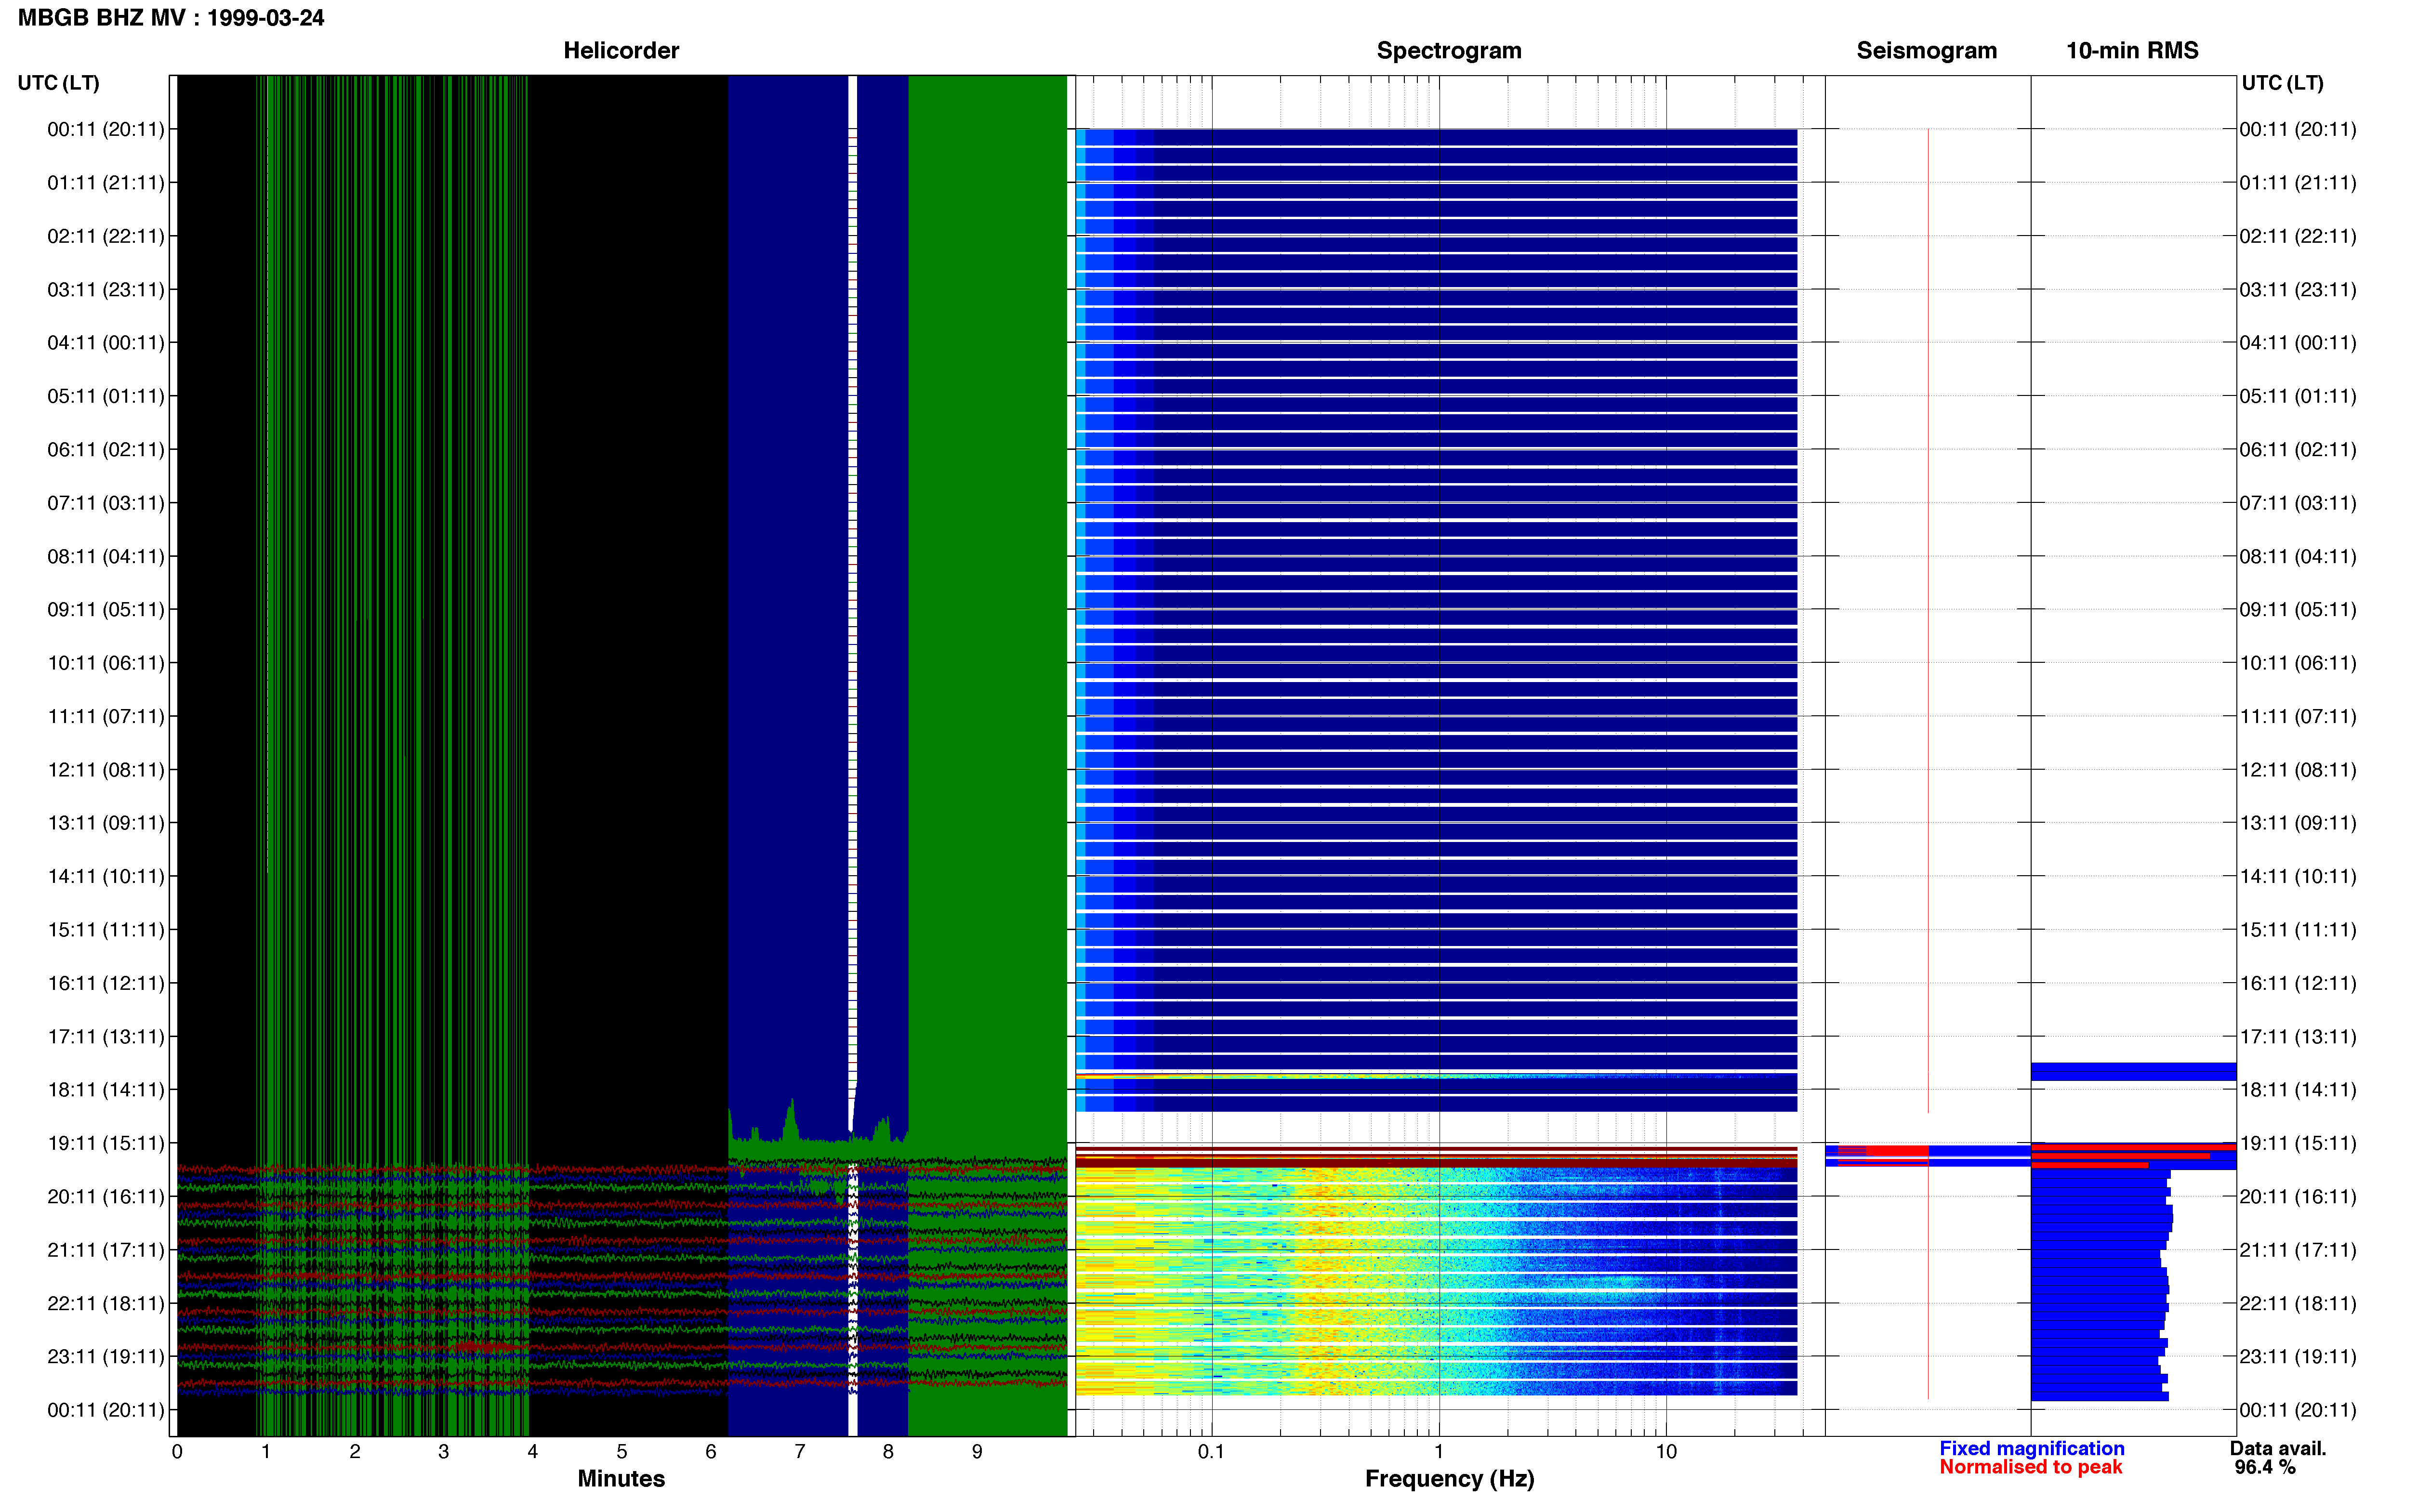
Task: Click the 07:11 (03:11) label on the Helicorder axis
Action: point(106,503)
